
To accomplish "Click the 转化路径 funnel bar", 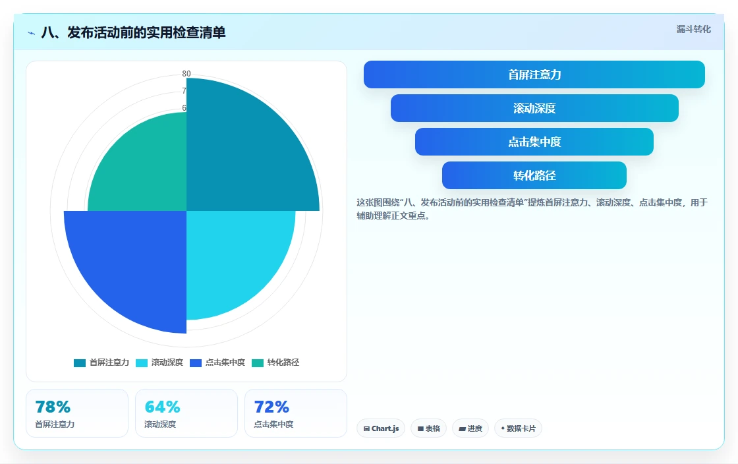I will [x=534, y=175].
